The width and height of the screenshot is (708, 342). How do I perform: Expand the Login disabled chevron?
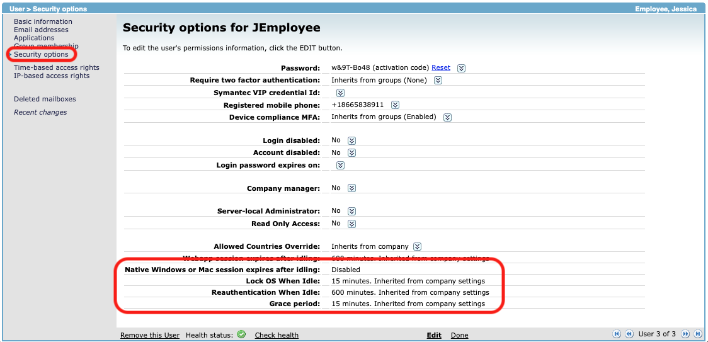(352, 140)
